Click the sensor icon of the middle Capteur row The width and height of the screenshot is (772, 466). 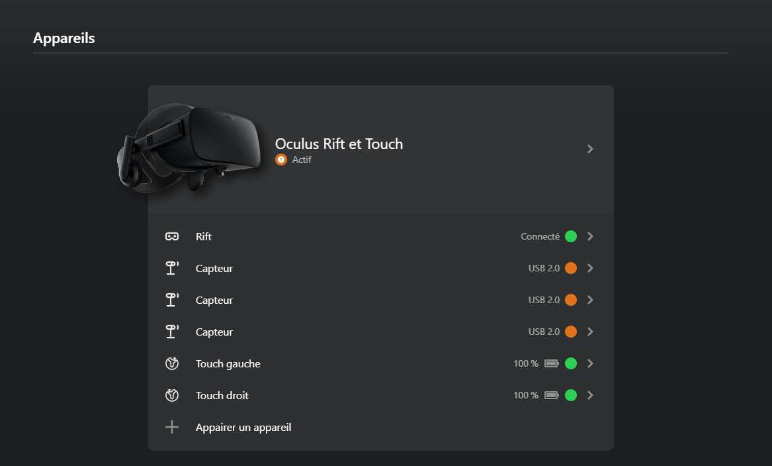coord(172,300)
